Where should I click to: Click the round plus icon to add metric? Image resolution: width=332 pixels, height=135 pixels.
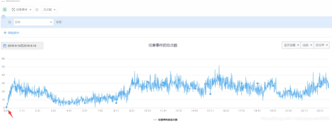(x=3, y=16)
